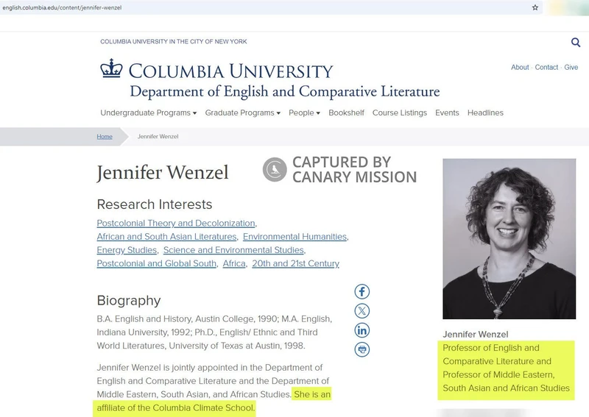Click Department of English and Comparative Literature heading

click(285, 91)
